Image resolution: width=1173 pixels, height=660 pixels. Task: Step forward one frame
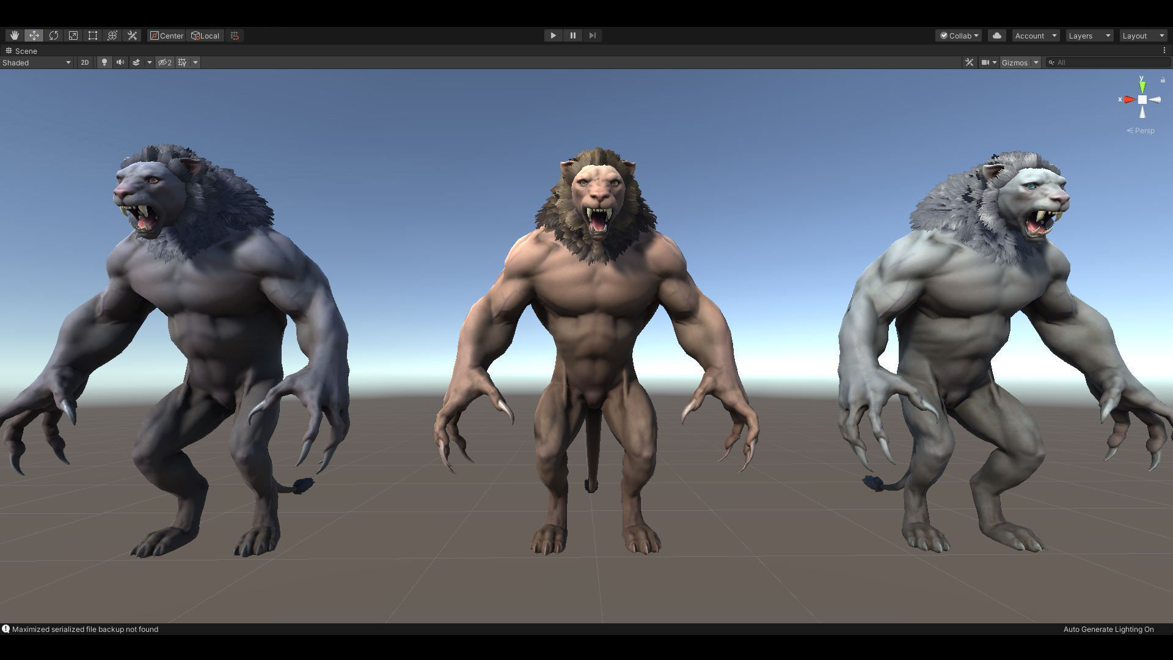tap(592, 35)
